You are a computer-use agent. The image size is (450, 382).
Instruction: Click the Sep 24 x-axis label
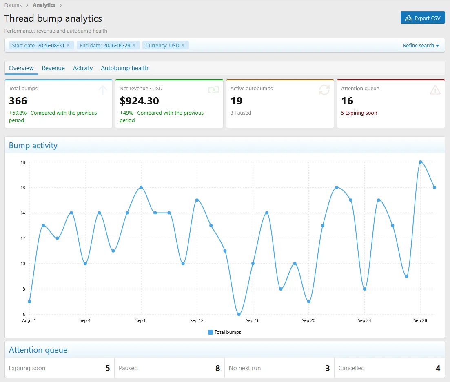[364, 320]
